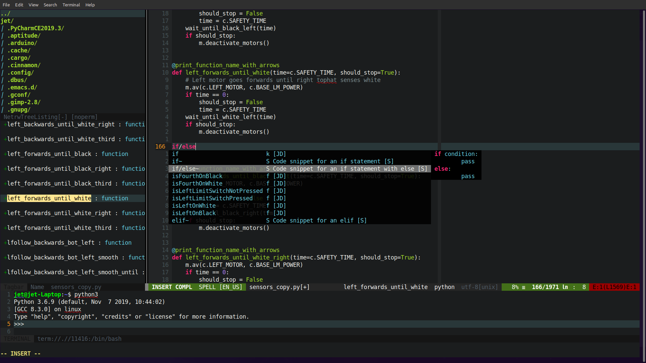The height and width of the screenshot is (363, 646).
Task: Click misspelled word tophat in comment
Action: point(327,80)
